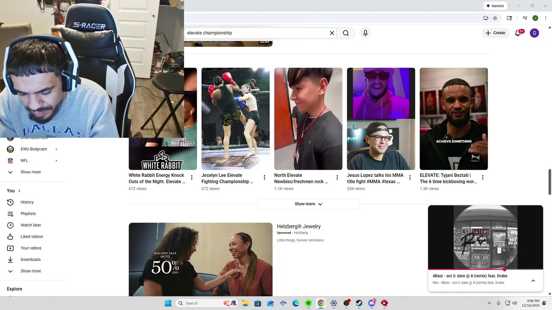Image resolution: width=552 pixels, height=310 pixels.
Task: Open Microsoft Store from taskbar
Action: pyautogui.click(x=257, y=303)
